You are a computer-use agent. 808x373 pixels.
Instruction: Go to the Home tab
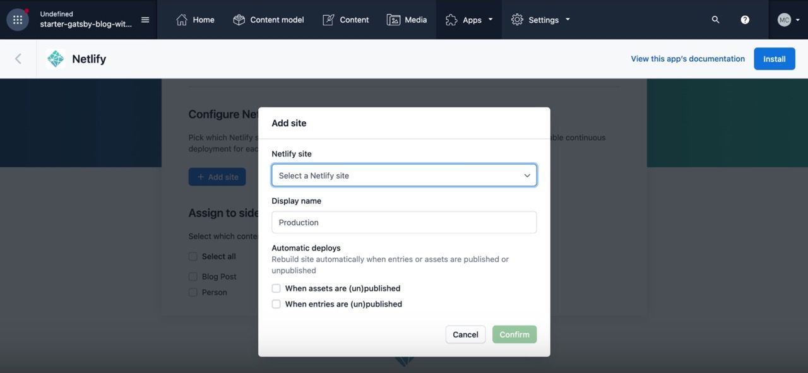click(203, 20)
